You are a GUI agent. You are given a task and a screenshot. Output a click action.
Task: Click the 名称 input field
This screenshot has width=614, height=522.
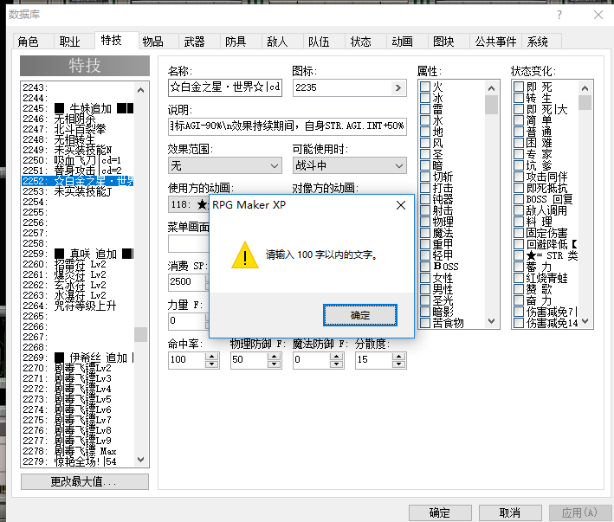coord(225,87)
